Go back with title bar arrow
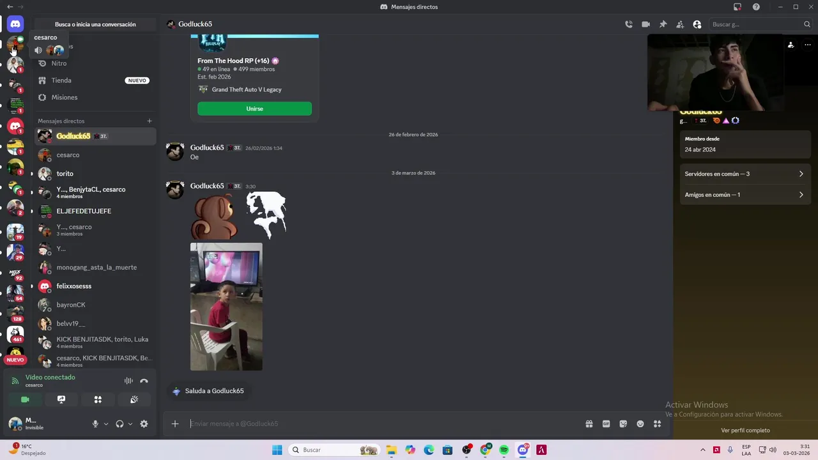The height and width of the screenshot is (460, 818). click(x=10, y=6)
